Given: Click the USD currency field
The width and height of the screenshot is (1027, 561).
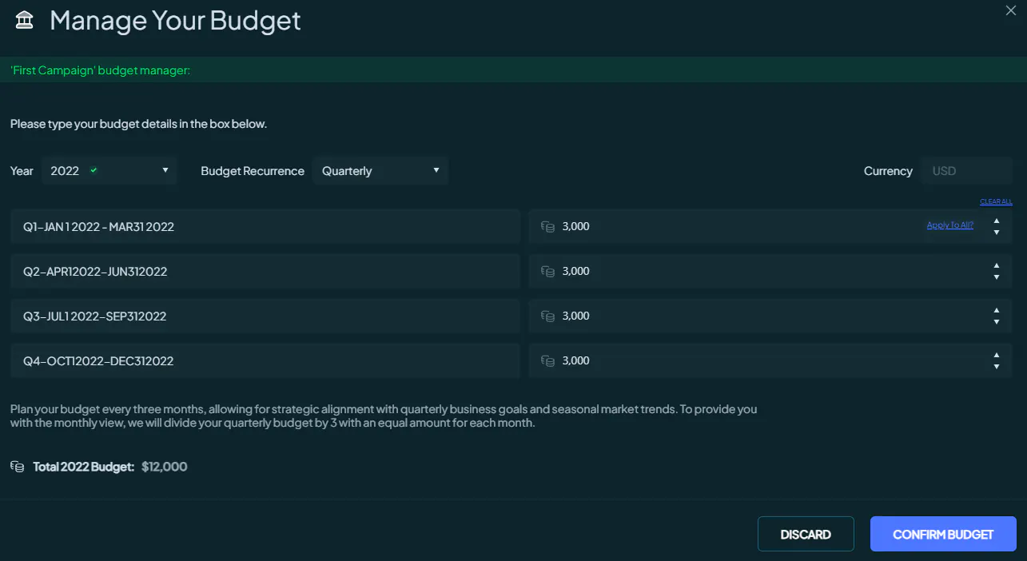Looking at the screenshot, I should click(x=966, y=171).
